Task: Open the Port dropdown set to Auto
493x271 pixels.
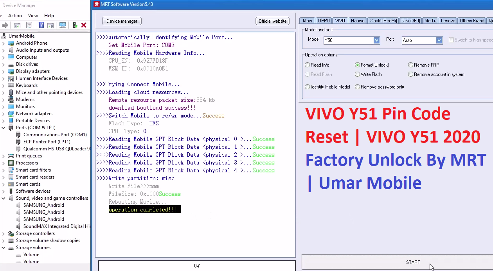Action: [439, 40]
